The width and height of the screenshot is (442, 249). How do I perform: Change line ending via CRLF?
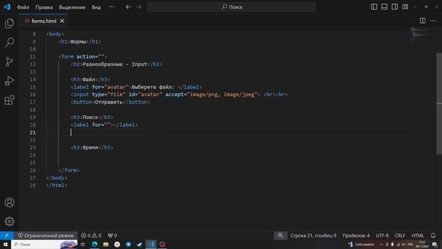click(x=400, y=235)
